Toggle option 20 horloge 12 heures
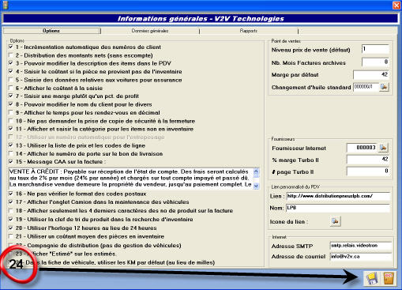This screenshot has width=402, height=290. click(11, 228)
